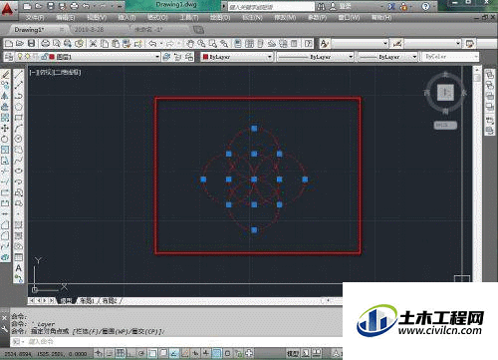498x360 pixels.
Task: Click the model space status button
Action: pyautogui.click(x=293, y=353)
